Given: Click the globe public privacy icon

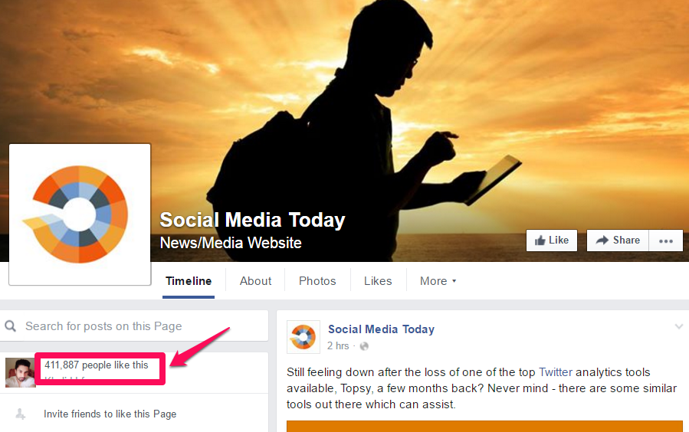Looking at the screenshot, I should click(x=364, y=346).
